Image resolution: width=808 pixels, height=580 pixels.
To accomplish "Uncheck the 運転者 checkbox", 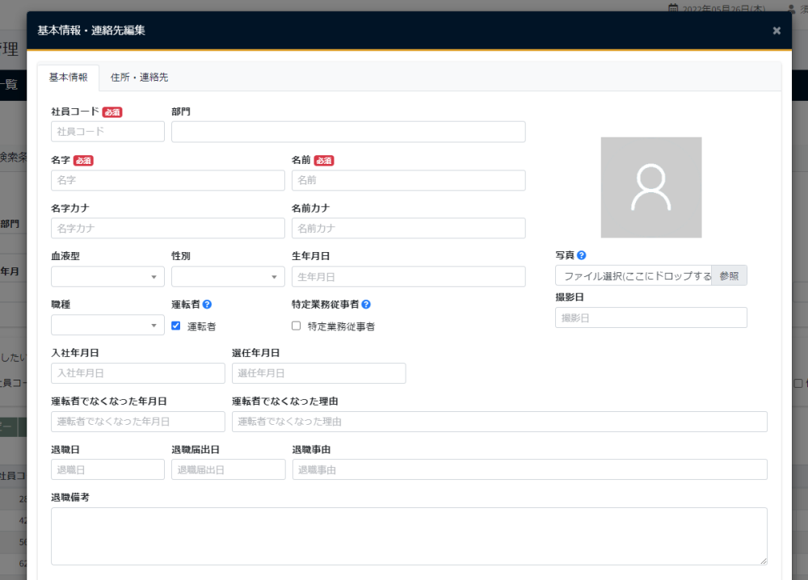I will click(176, 326).
